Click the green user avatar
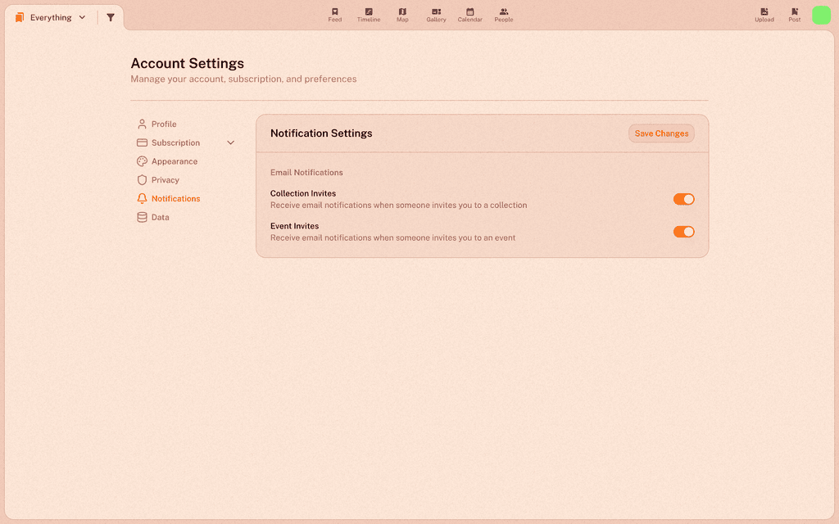This screenshot has height=524, width=839. tap(821, 15)
